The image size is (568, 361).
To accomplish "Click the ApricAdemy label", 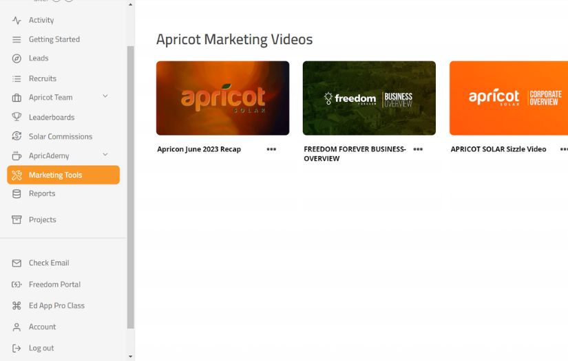I will (x=49, y=156).
